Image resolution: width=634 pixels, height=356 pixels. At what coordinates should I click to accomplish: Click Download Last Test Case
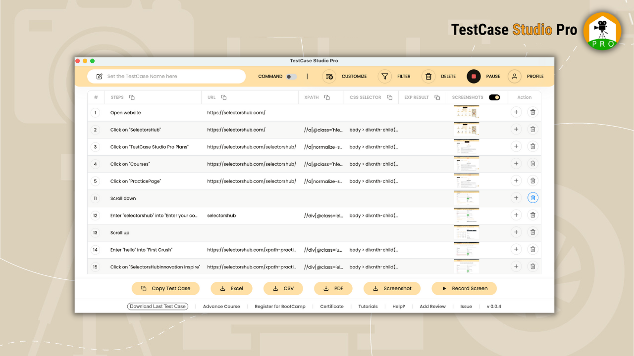click(158, 306)
